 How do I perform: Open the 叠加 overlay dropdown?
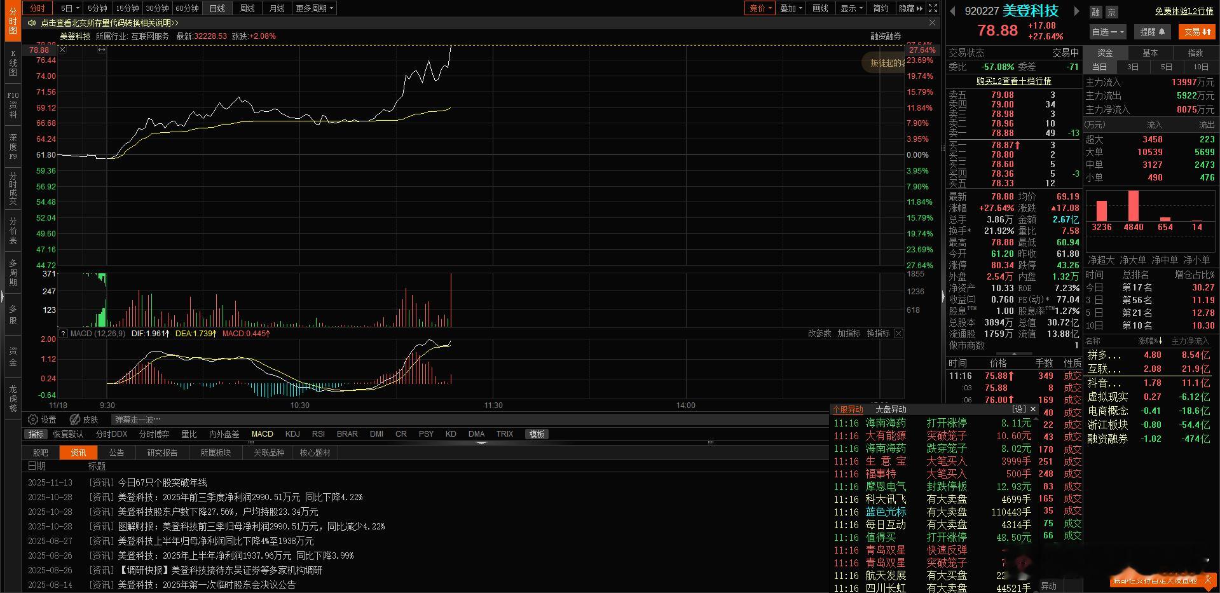(792, 8)
